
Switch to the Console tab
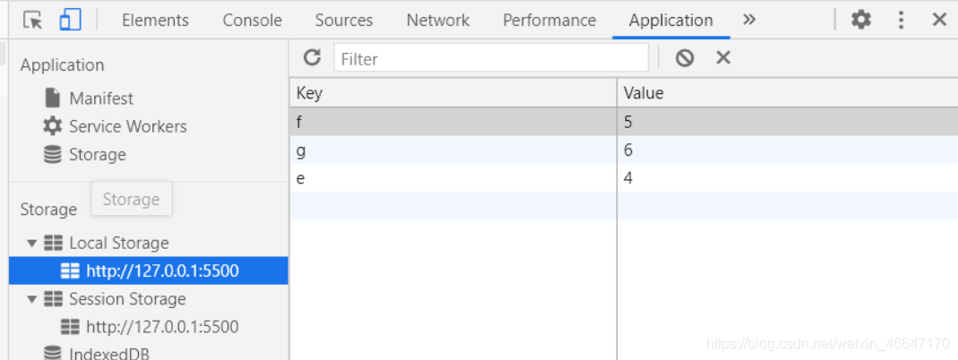click(x=252, y=20)
